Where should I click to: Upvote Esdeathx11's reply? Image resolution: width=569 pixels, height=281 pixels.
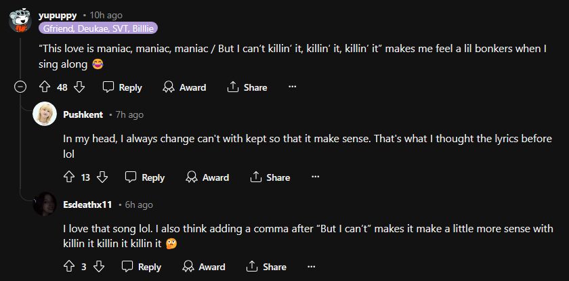pyautogui.click(x=68, y=267)
